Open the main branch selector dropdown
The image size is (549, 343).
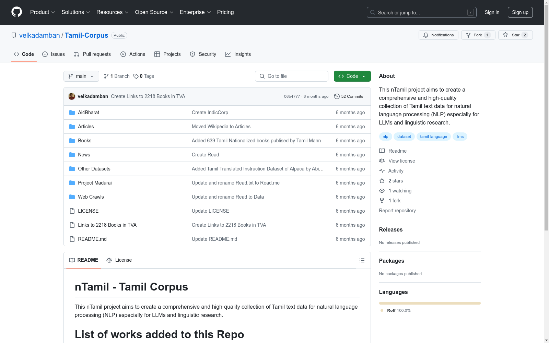point(81,76)
